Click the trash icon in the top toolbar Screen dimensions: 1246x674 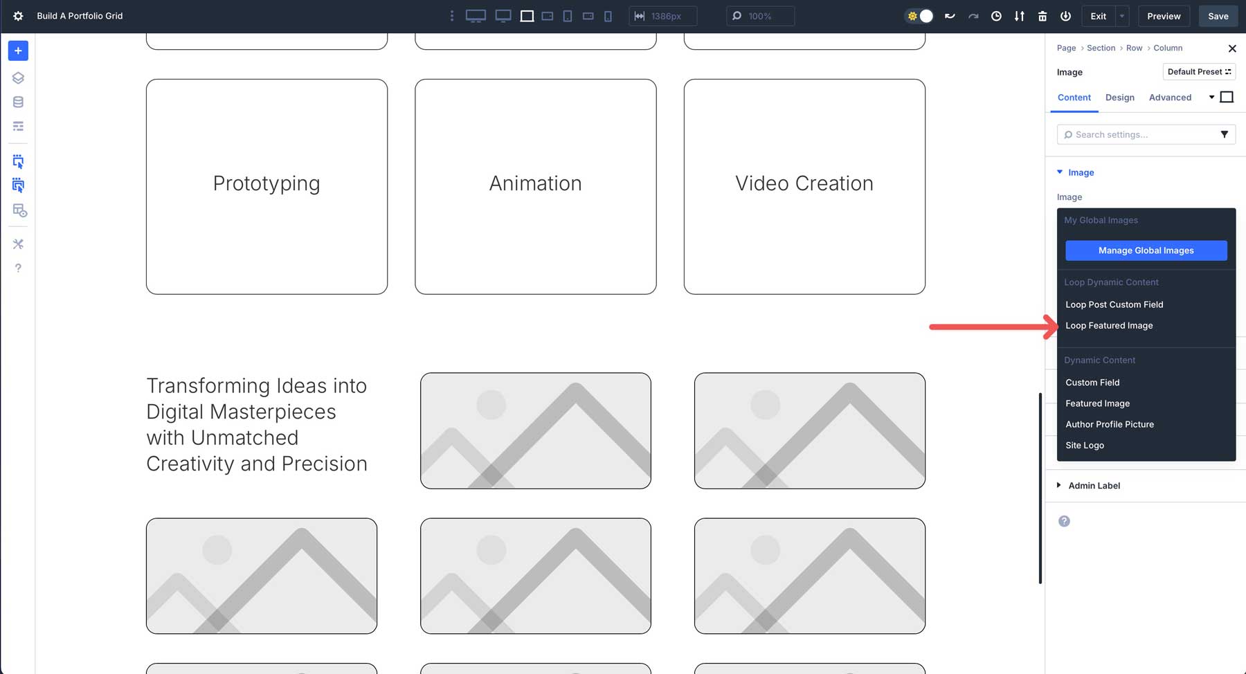tap(1042, 15)
